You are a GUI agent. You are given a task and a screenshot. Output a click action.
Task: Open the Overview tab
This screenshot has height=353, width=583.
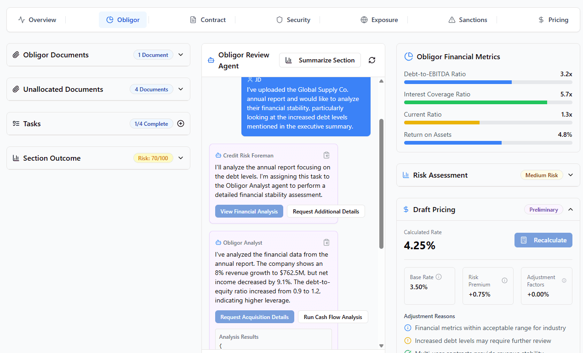[x=37, y=20]
